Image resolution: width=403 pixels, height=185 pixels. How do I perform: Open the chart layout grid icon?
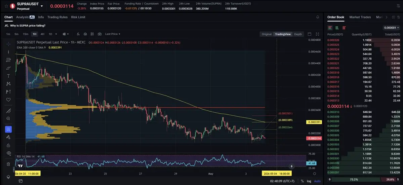pos(92,34)
